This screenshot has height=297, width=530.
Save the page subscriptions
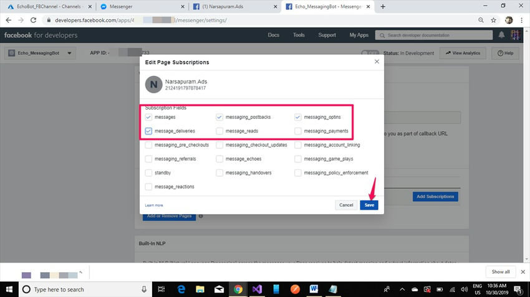(x=369, y=205)
